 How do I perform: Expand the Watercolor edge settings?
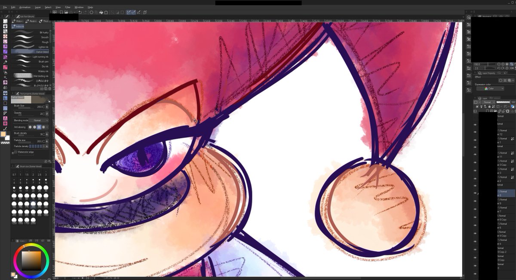click(12, 152)
